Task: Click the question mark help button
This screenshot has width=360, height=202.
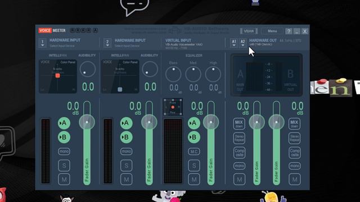Action: (289, 31)
